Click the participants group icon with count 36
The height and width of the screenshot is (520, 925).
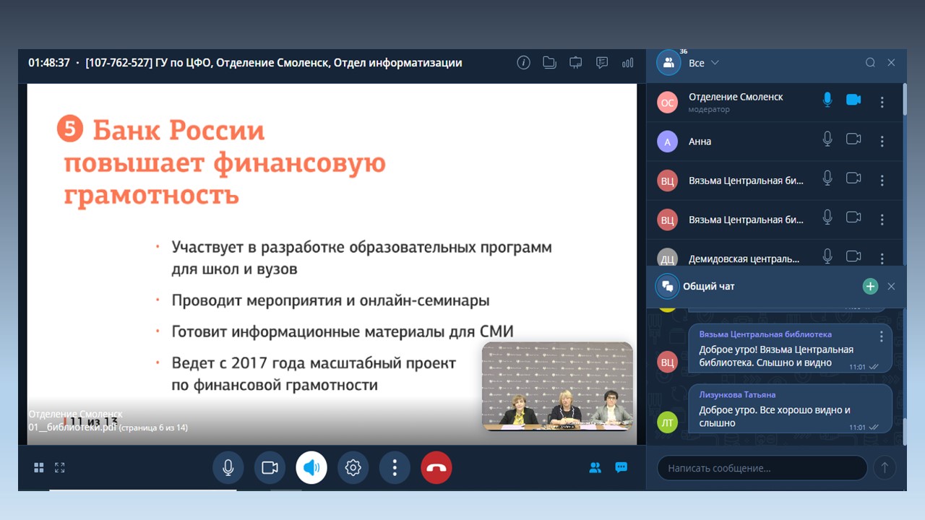(668, 63)
